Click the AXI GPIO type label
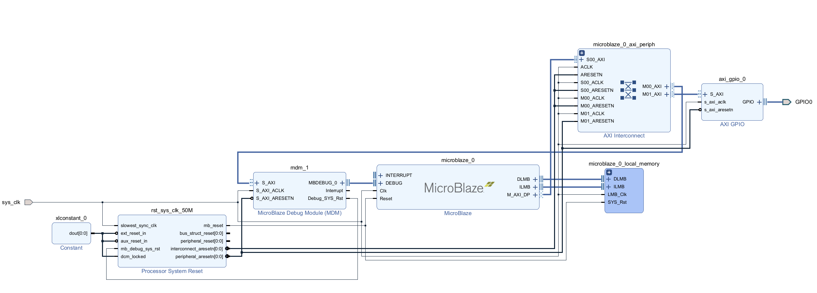Viewport: 817px width, 293px height. click(732, 125)
